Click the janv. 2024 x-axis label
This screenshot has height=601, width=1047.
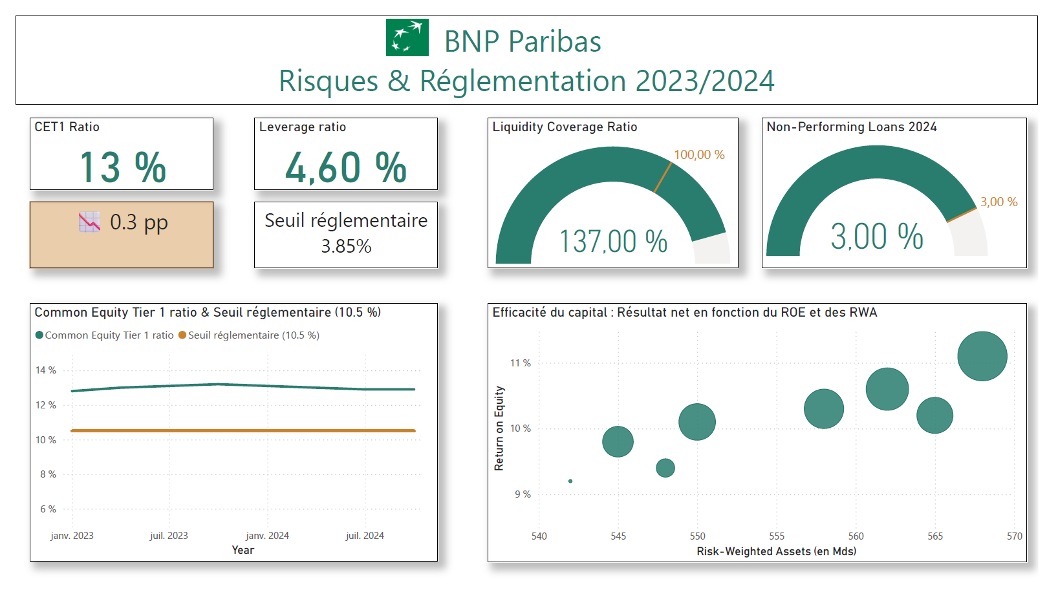click(267, 536)
